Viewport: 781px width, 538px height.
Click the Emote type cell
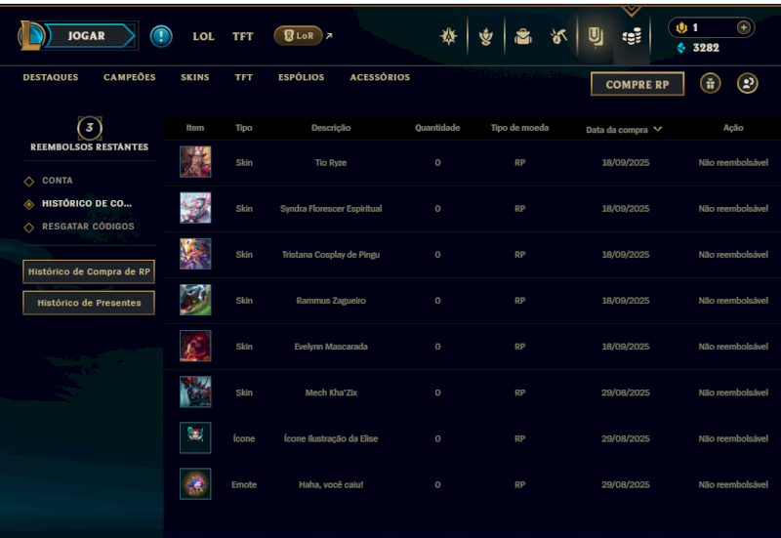click(243, 484)
